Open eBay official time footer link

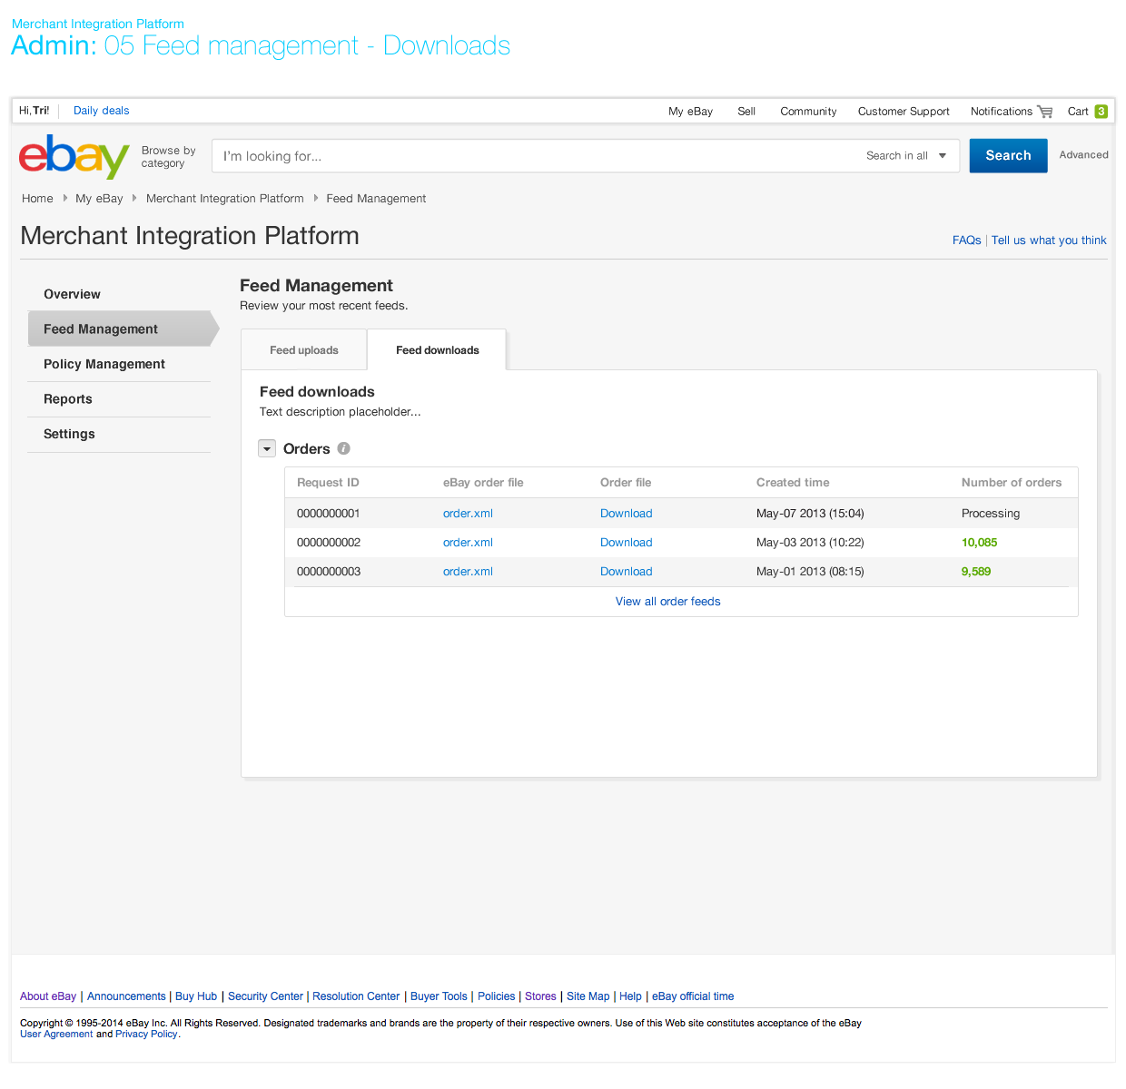693,996
